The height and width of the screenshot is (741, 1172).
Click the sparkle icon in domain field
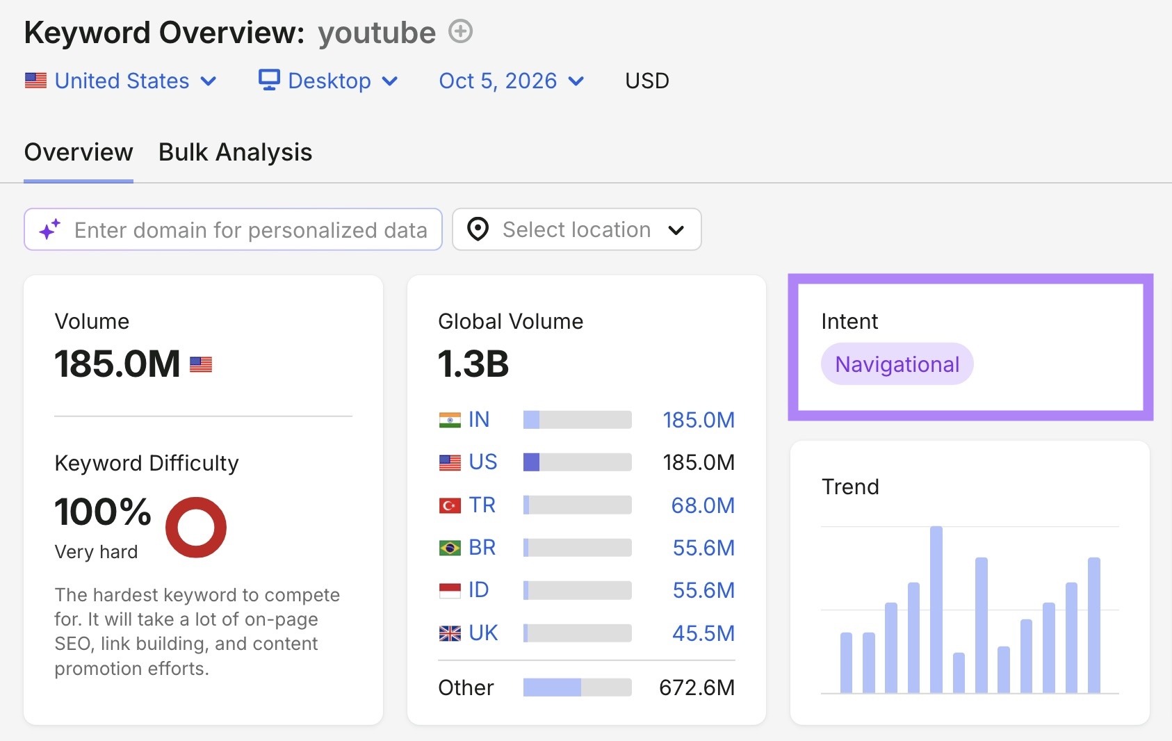coord(49,229)
